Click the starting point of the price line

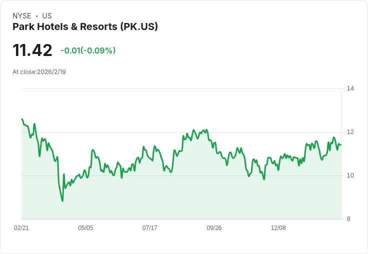(21, 119)
